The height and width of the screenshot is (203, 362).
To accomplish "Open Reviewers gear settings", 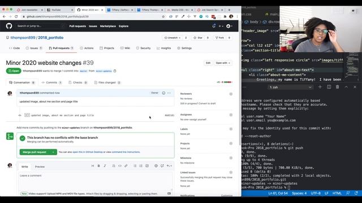I will [231, 94].
